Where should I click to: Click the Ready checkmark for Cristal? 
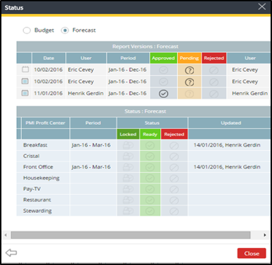[x=150, y=156]
